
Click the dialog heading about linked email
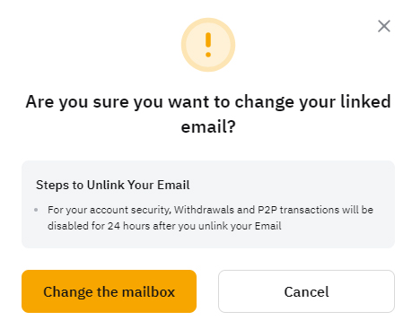point(208,114)
